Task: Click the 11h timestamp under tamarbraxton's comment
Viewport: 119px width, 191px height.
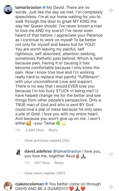Action: (18, 130)
